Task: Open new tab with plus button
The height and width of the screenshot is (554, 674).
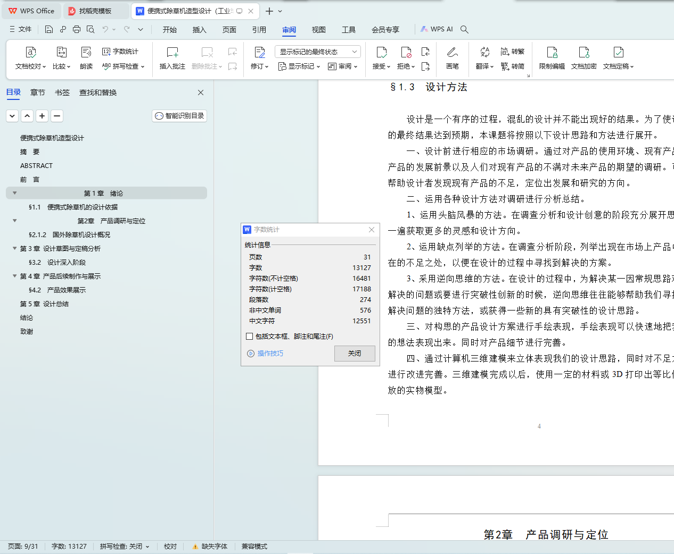Action: point(269,11)
